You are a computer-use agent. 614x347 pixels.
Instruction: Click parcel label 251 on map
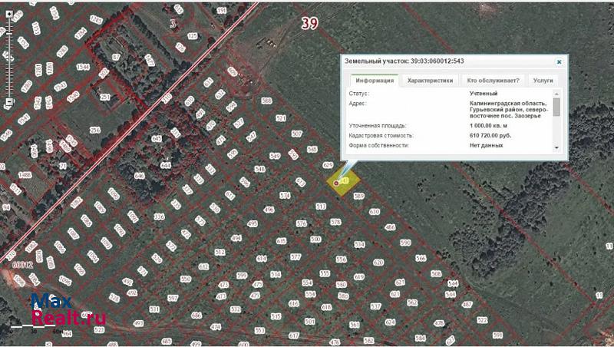pyautogui.click(x=105, y=97)
